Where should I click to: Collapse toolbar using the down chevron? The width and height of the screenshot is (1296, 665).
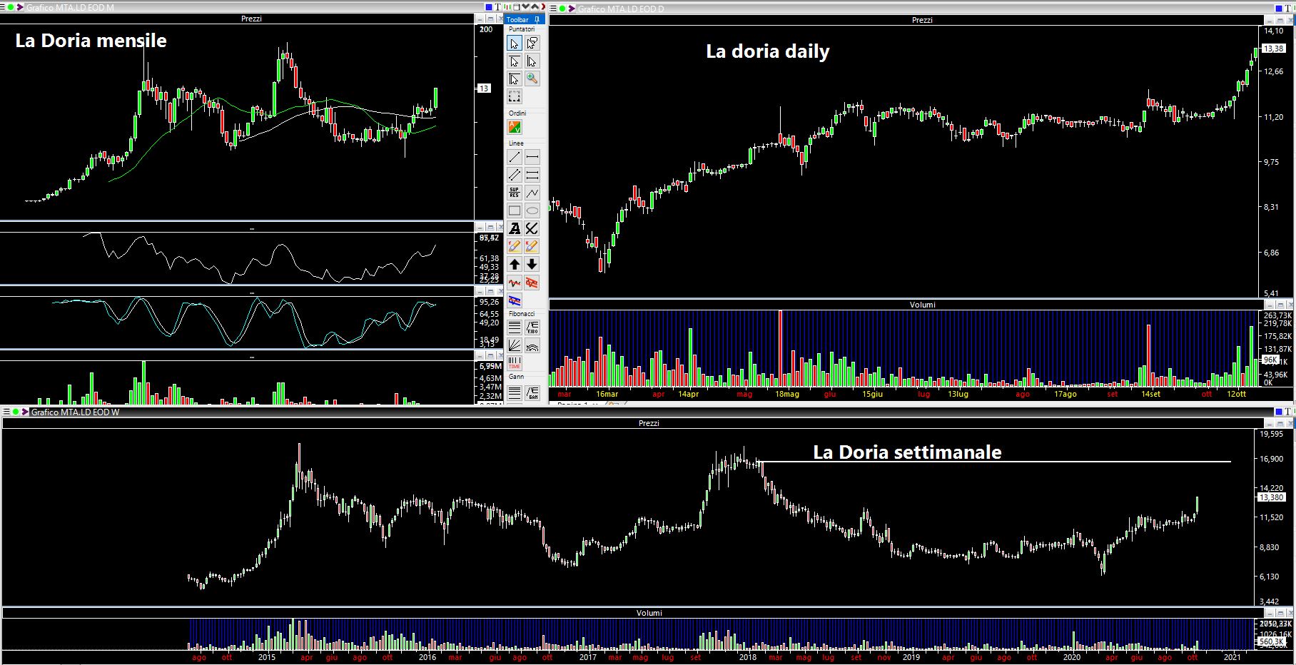pos(526,7)
